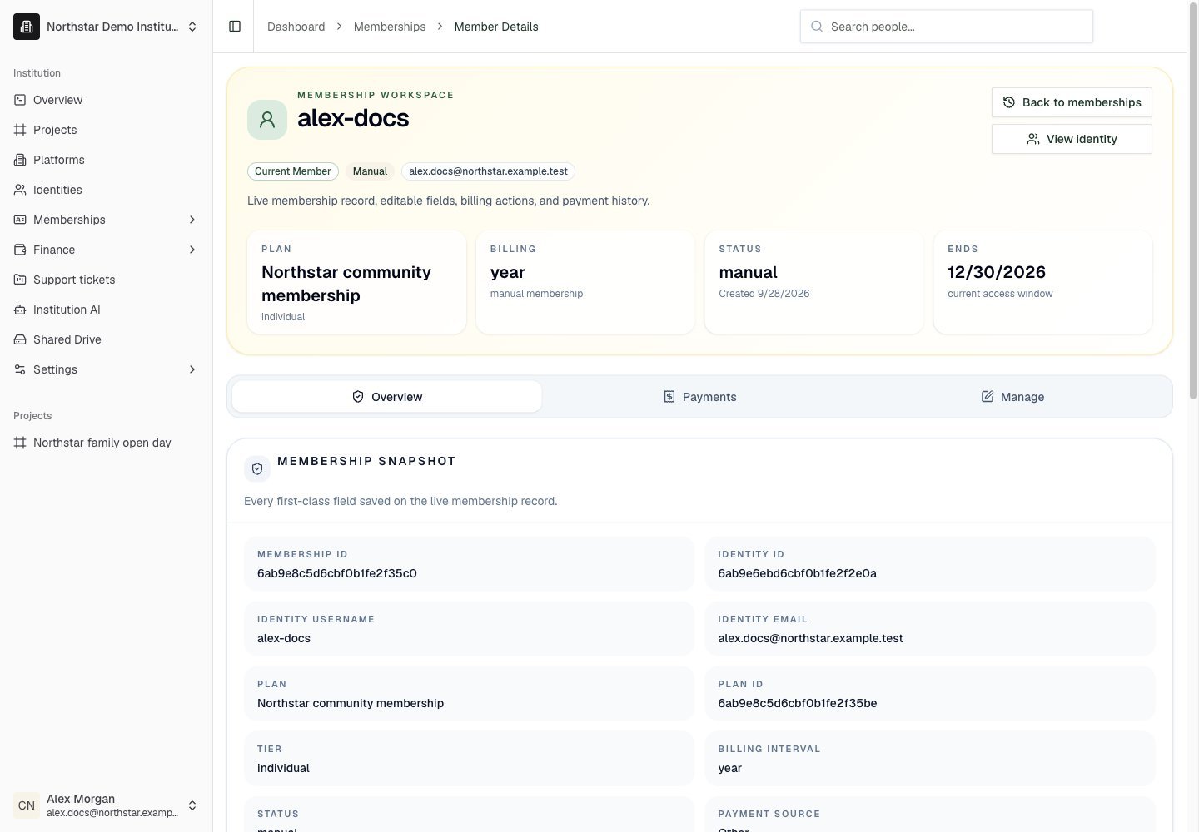This screenshot has width=1199, height=832.
Task: Click the alex.docs@northstar.example.test email badge
Action: click(x=488, y=171)
